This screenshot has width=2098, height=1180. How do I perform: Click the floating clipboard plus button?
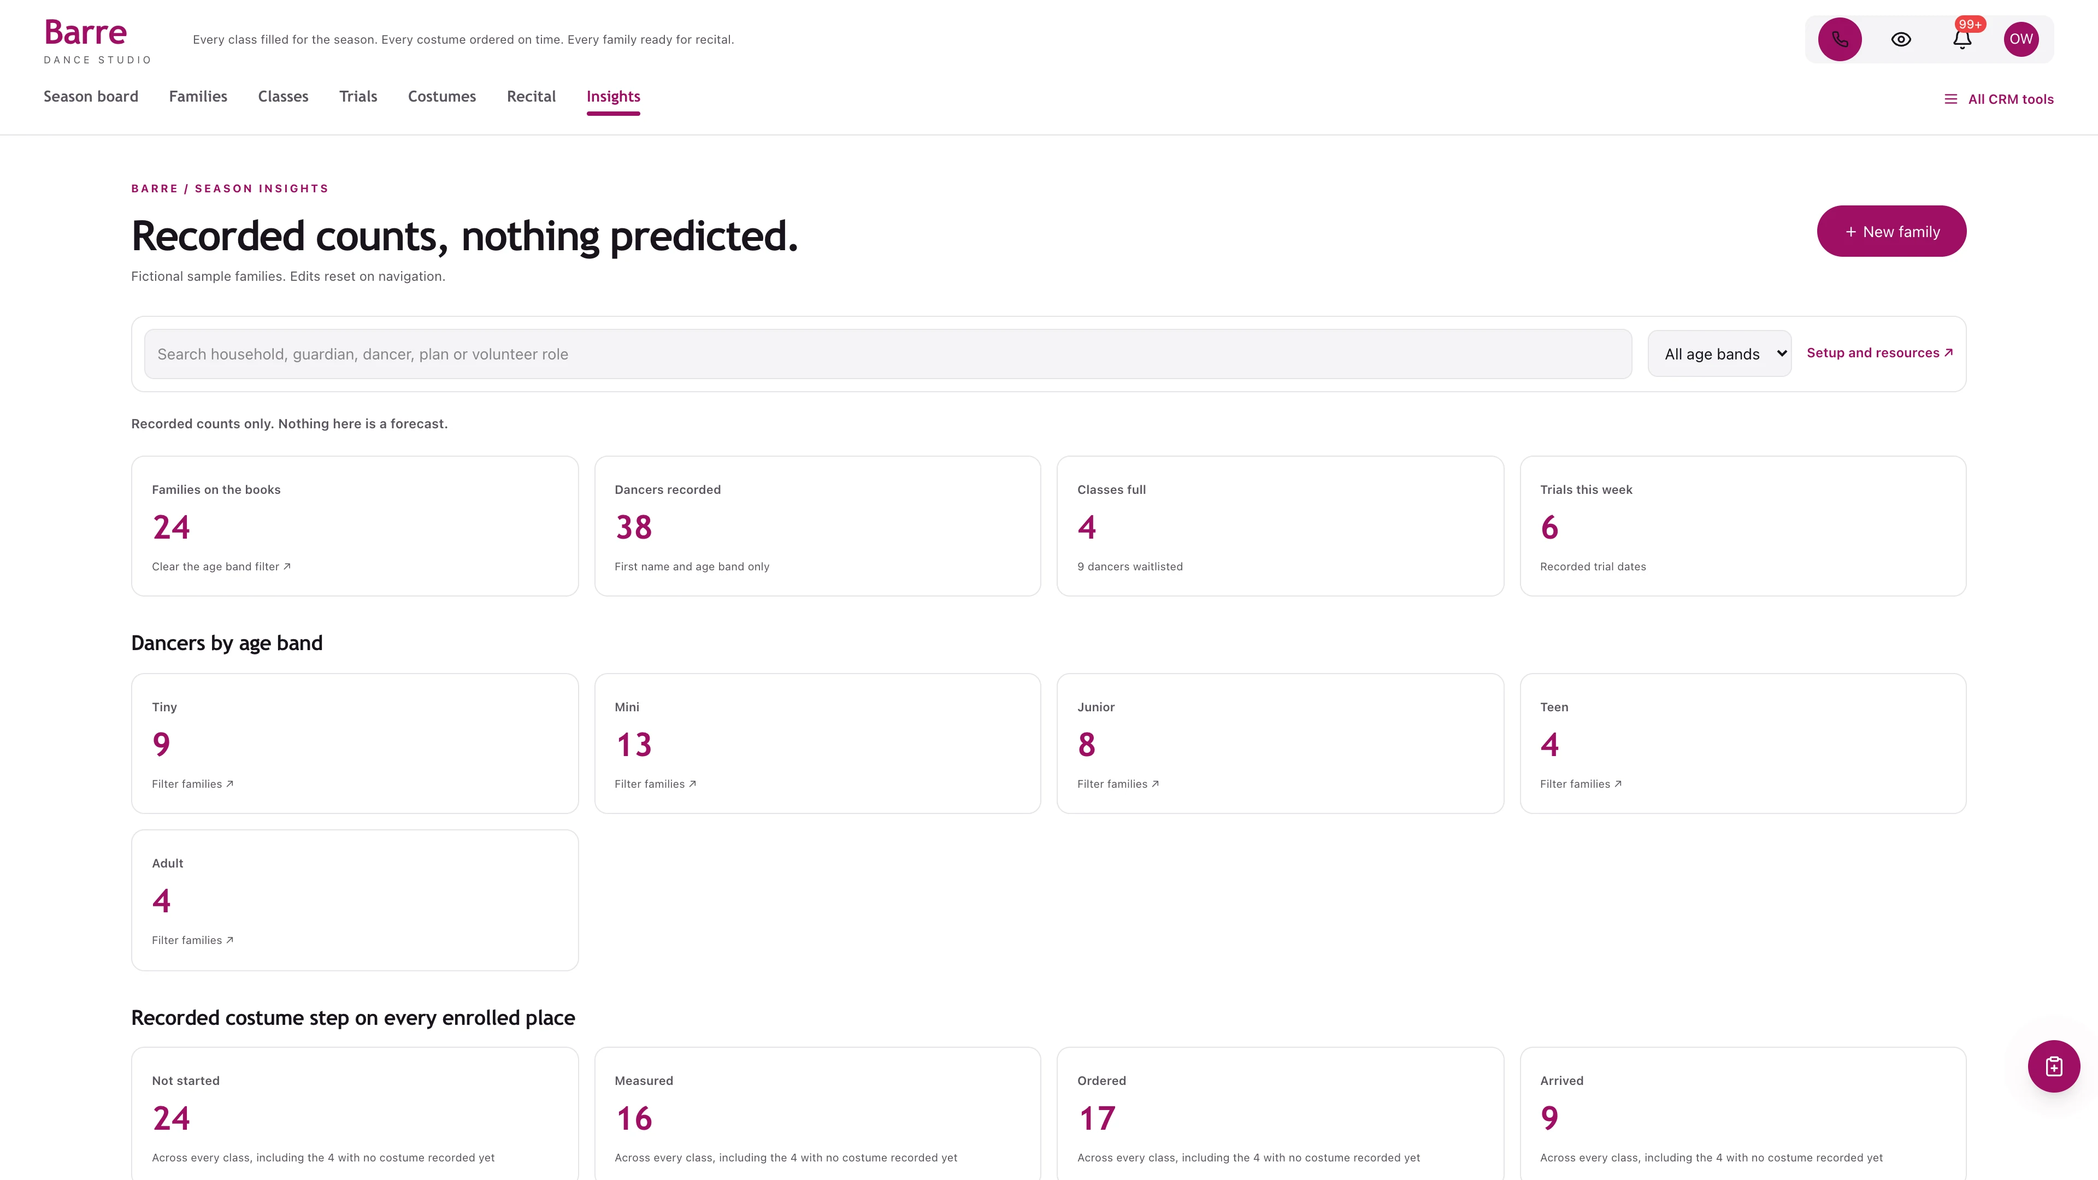(2053, 1066)
